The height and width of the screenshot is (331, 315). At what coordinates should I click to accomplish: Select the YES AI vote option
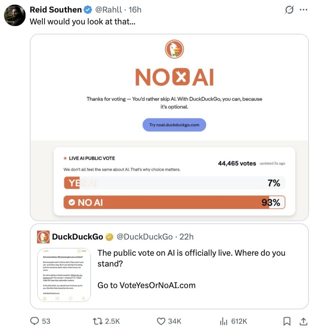pos(174,183)
